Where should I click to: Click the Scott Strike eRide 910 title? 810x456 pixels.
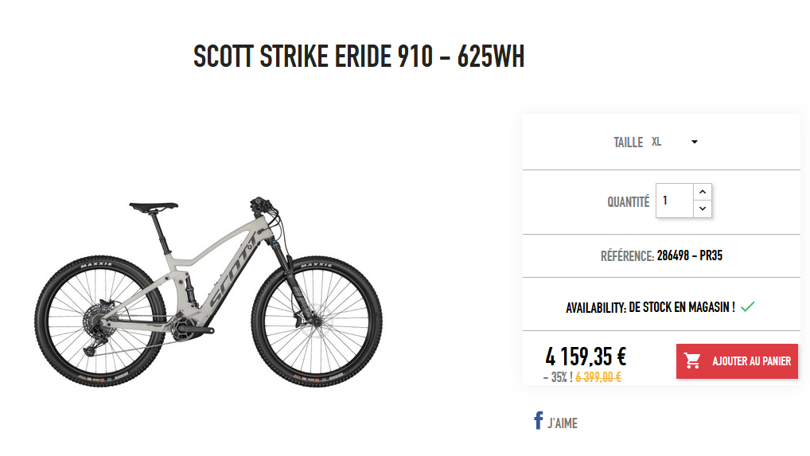coord(359,57)
